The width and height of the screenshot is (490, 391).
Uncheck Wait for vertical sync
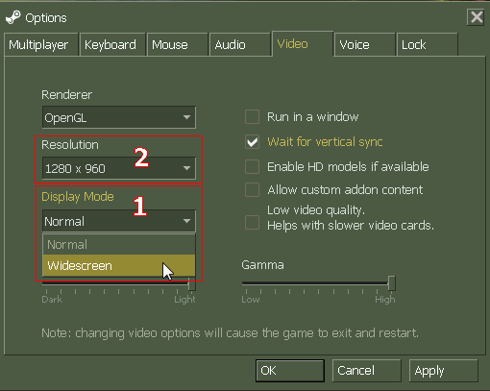(x=252, y=142)
